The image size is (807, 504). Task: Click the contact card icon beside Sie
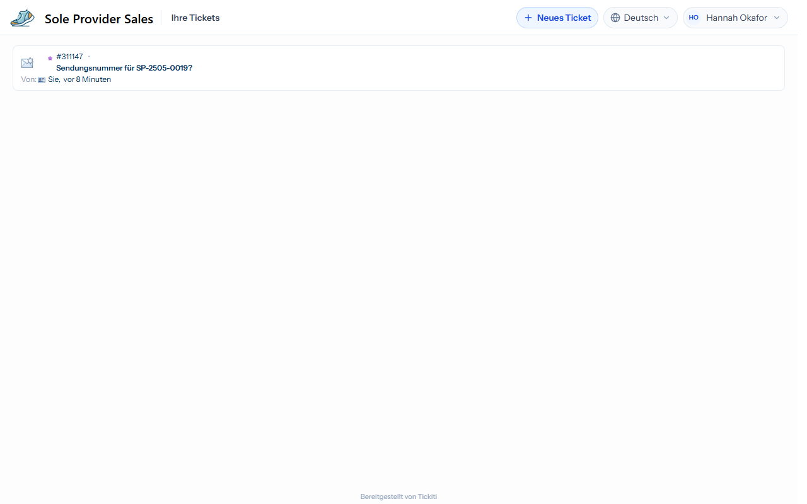tap(42, 80)
